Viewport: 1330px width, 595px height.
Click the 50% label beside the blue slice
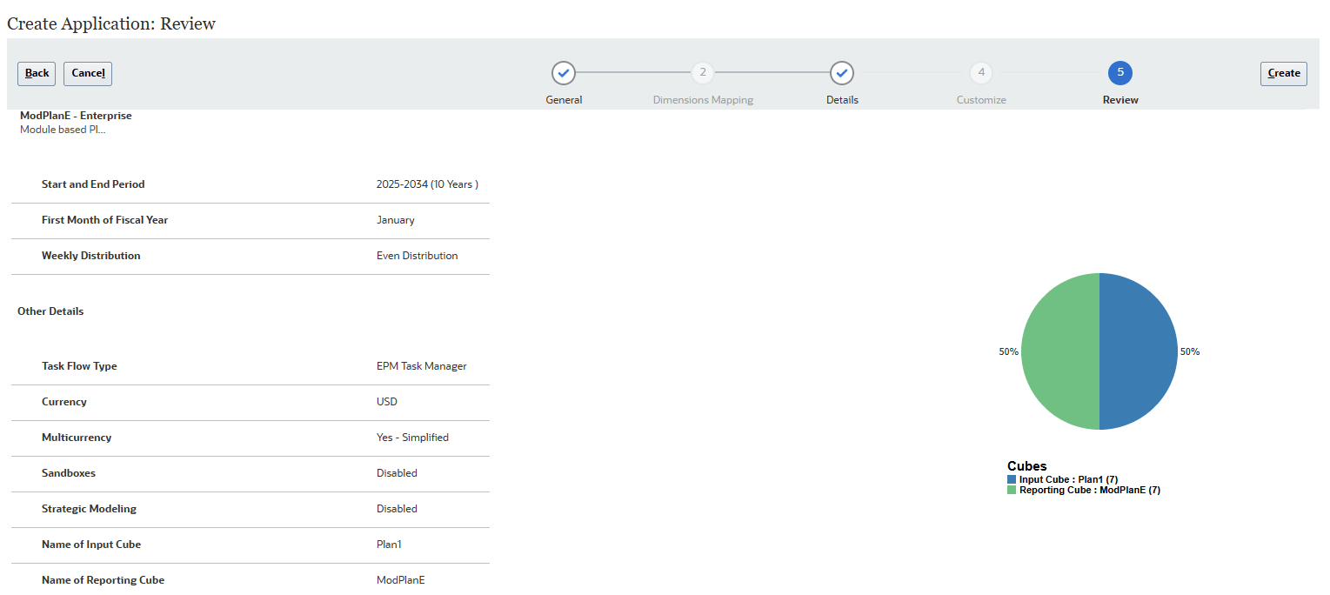click(1190, 351)
